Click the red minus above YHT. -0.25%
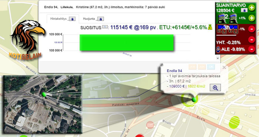This screenshot has width=259, height=137. tap(252, 40)
